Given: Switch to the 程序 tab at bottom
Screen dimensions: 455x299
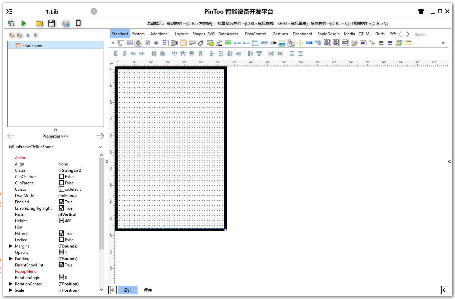Looking at the screenshot, I should coord(148,290).
